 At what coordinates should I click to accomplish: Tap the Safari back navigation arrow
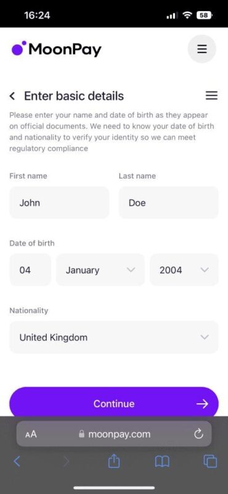[x=17, y=462]
